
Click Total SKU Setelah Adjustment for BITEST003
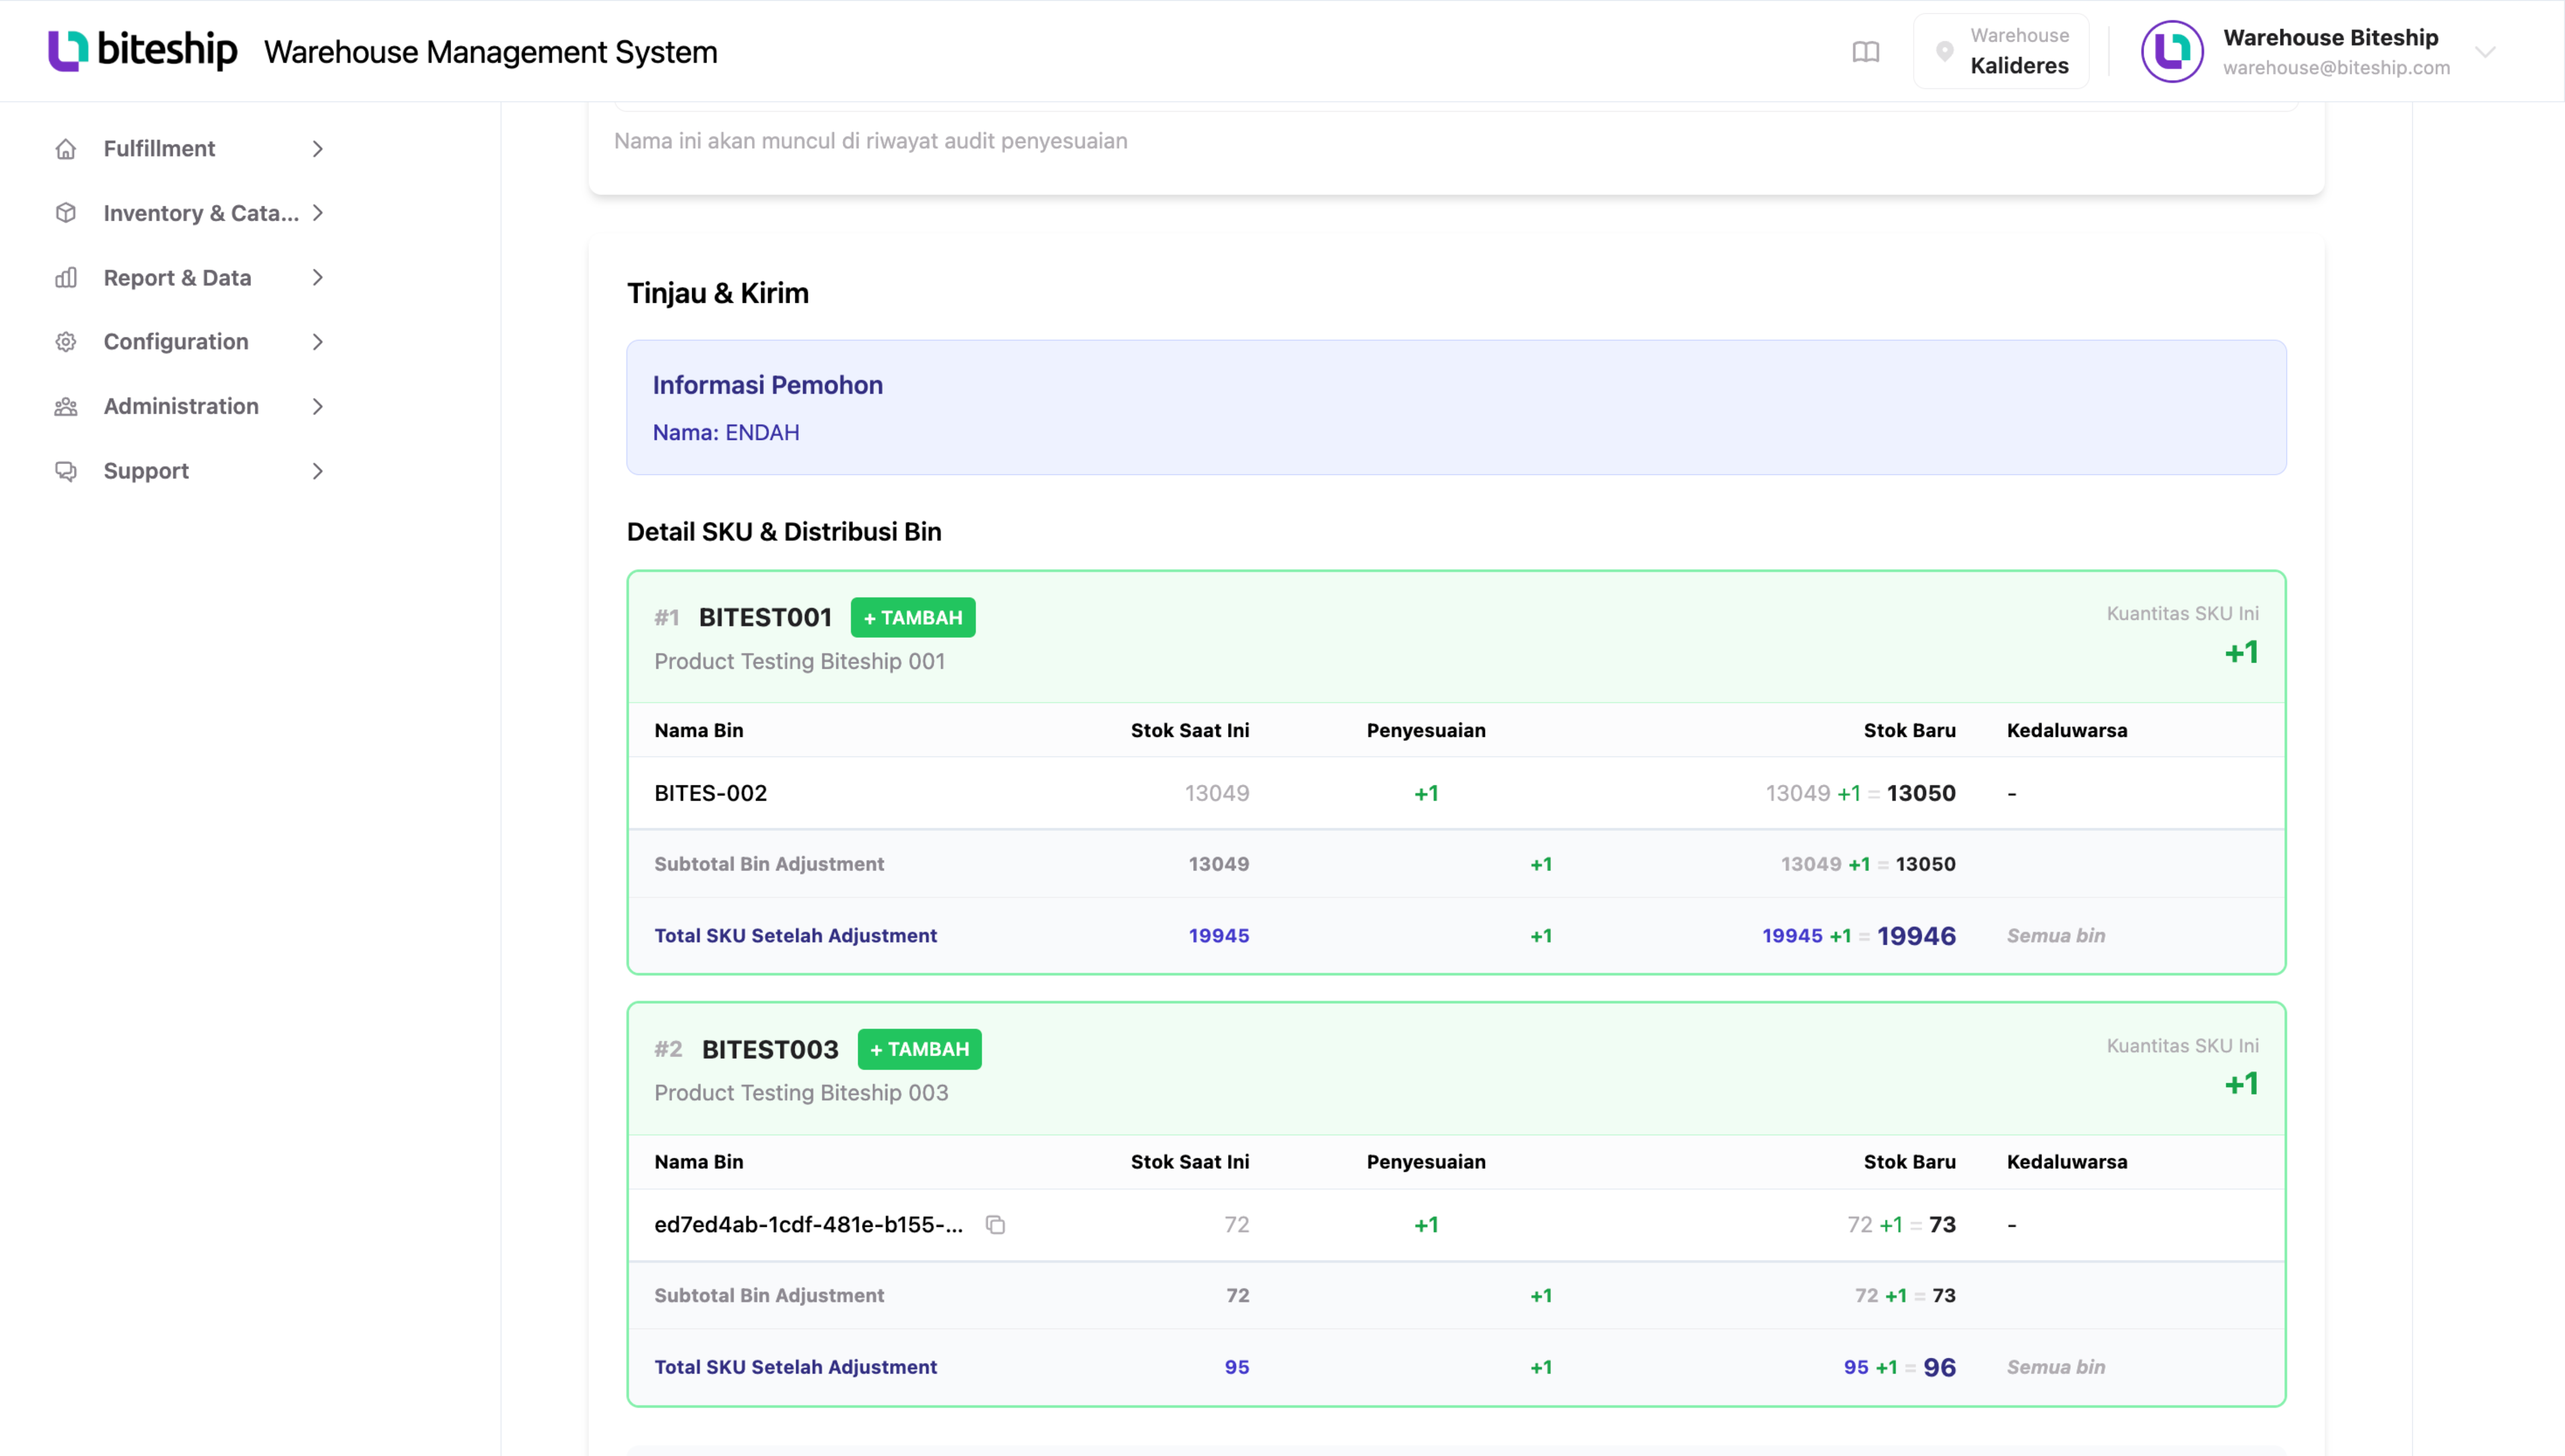(x=795, y=1367)
